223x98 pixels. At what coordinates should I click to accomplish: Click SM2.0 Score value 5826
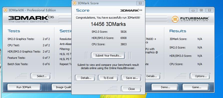123,32
